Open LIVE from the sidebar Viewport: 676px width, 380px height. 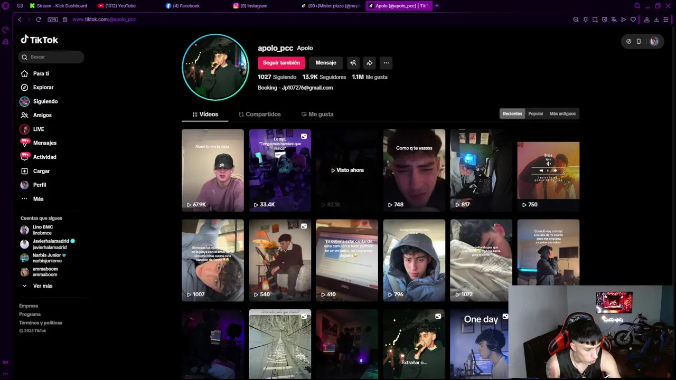pos(32,129)
